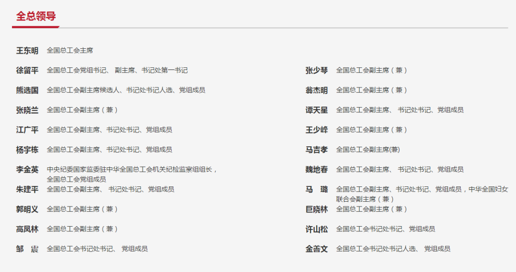Open 朱建平's profile page
The height and width of the screenshot is (272, 516).
tap(27, 189)
